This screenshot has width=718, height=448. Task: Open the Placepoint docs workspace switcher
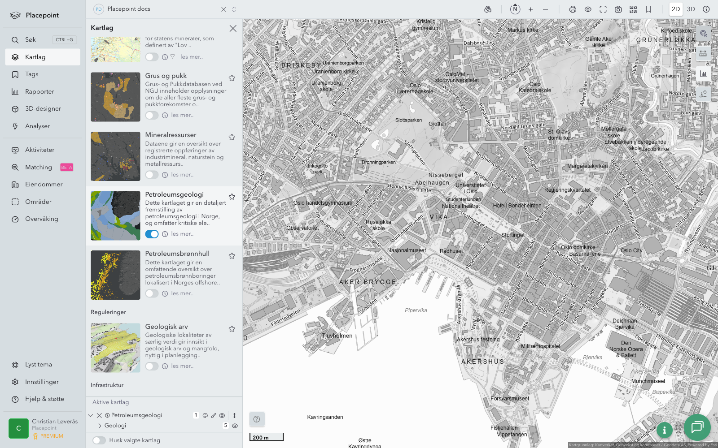(234, 9)
